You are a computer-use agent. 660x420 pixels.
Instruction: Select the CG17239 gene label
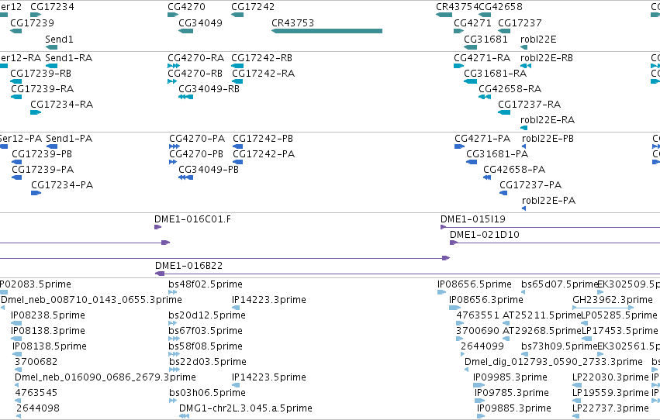32,22
